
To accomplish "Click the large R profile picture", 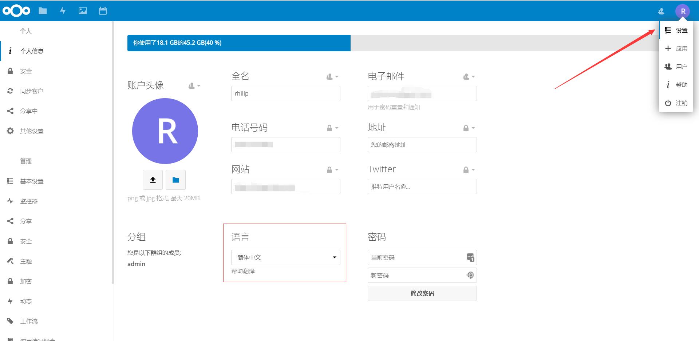I will click(x=165, y=131).
